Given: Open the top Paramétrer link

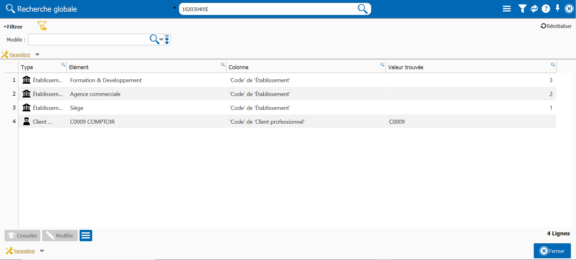Looking at the screenshot, I should click(20, 55).
